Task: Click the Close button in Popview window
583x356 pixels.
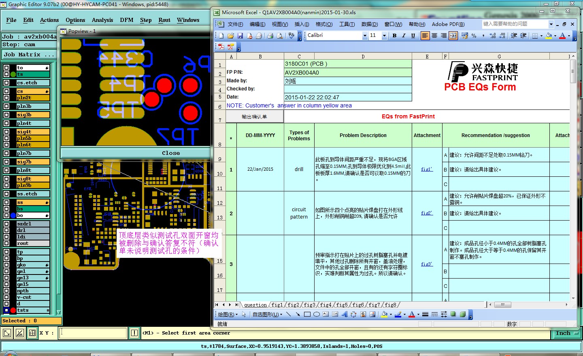Action: tap(171, 153)
